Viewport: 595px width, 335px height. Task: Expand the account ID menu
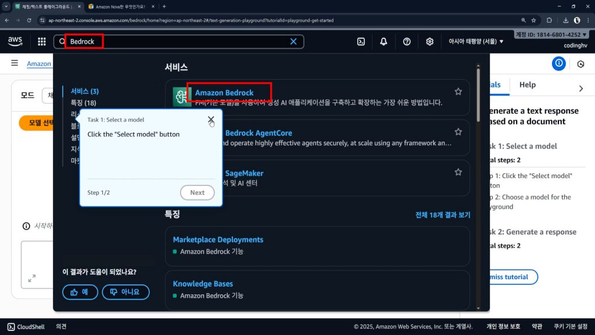pos(551,34)
